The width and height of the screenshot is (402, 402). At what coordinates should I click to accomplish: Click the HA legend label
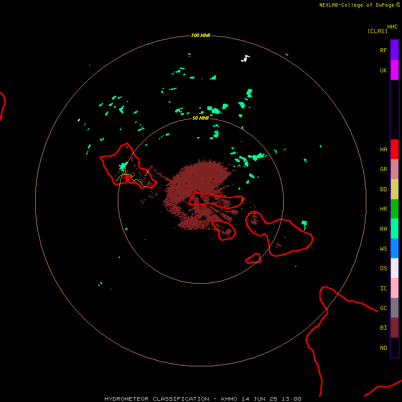(x=383, y=150)
